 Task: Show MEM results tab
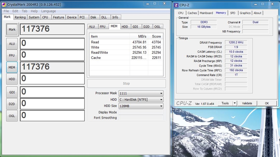tap(114, 26)
